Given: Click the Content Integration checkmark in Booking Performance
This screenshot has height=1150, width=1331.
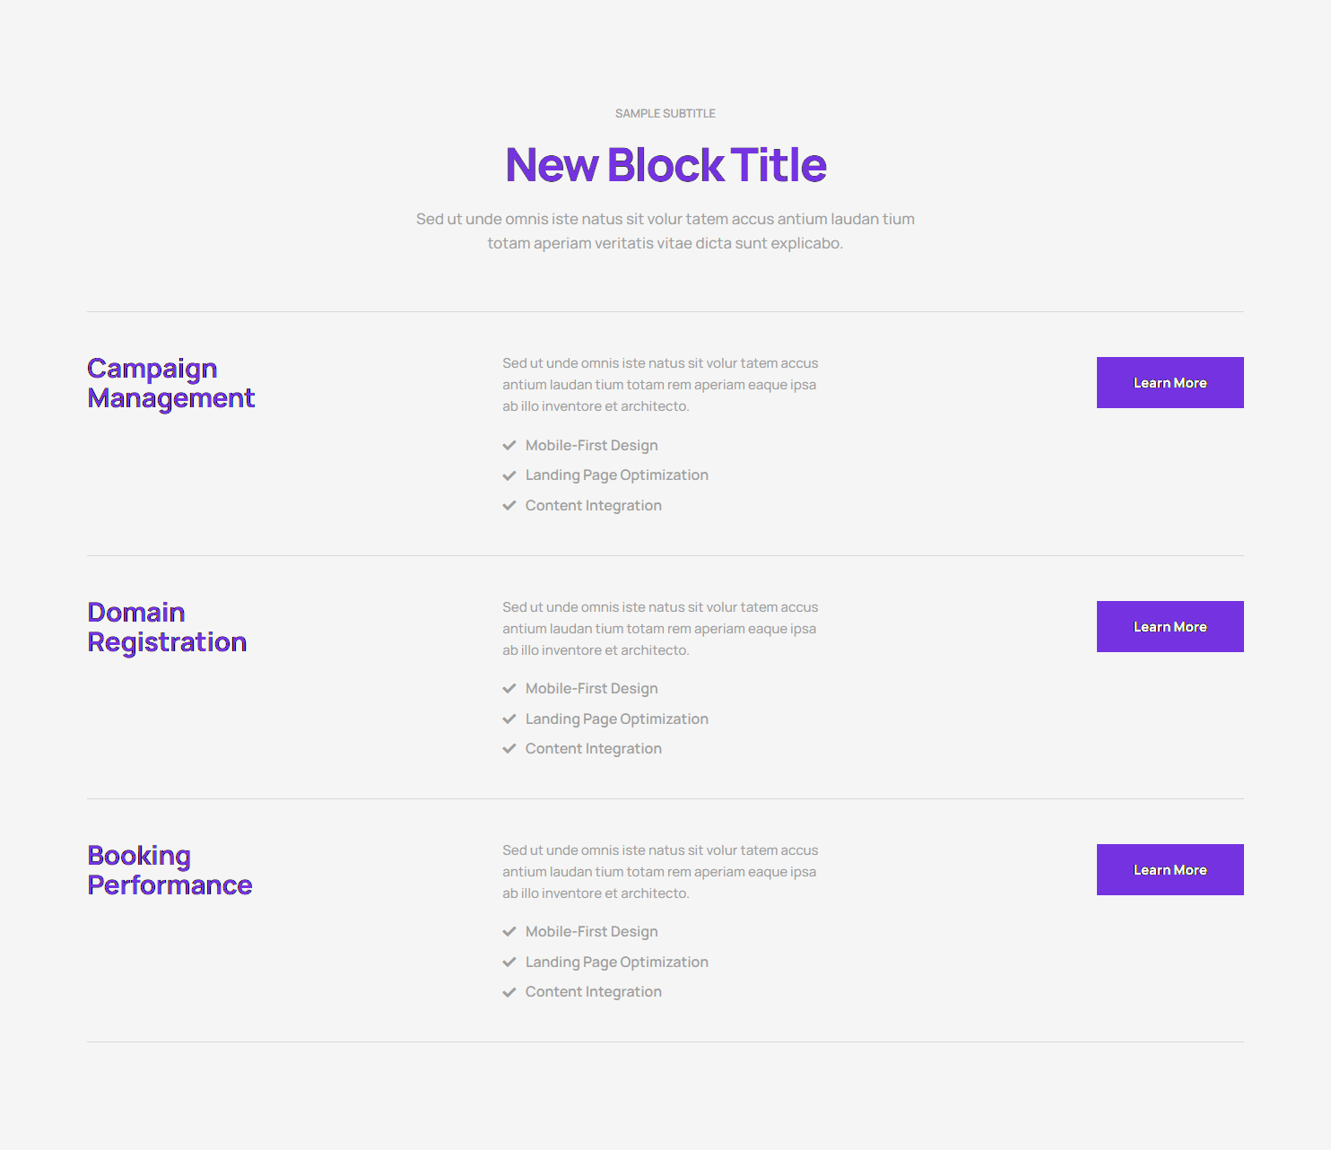Looking at the screenshot, I should pos(509,992).
